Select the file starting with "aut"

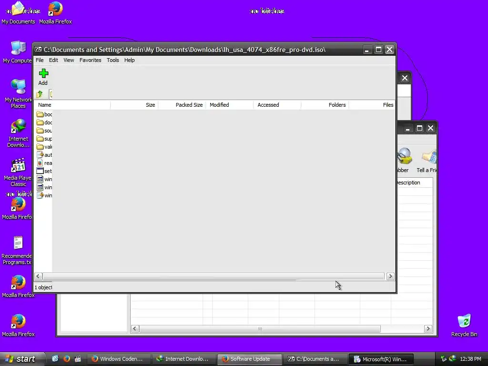point(44,155)
